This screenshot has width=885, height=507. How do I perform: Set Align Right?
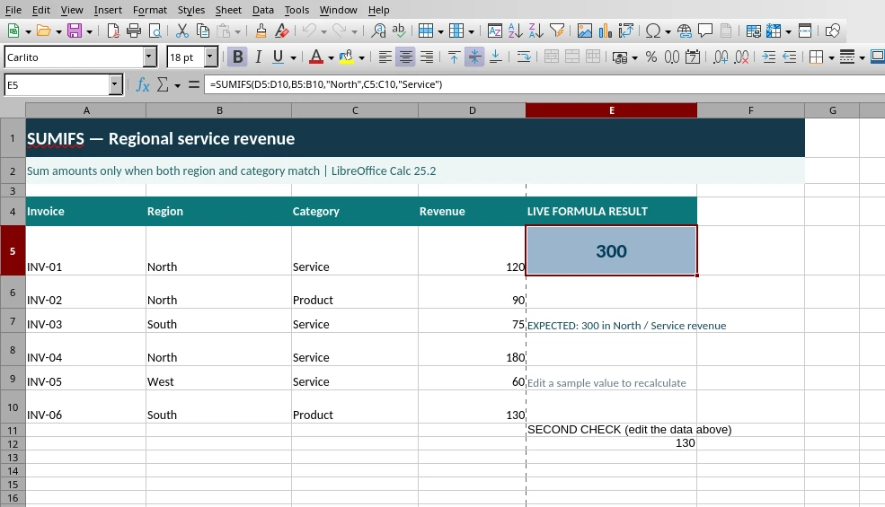[x=427, y=57]
